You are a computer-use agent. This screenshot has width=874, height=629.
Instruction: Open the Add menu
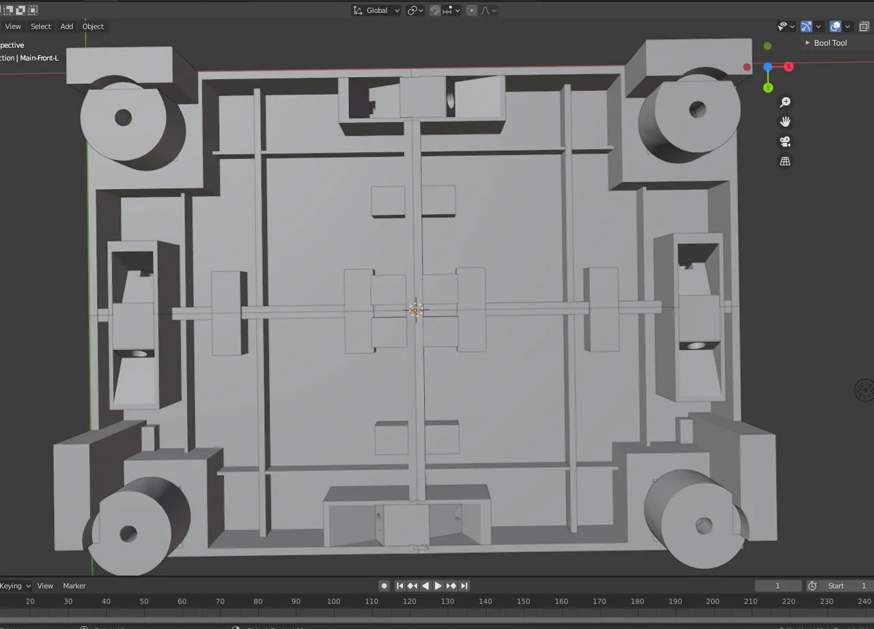[x=66, y=27]
